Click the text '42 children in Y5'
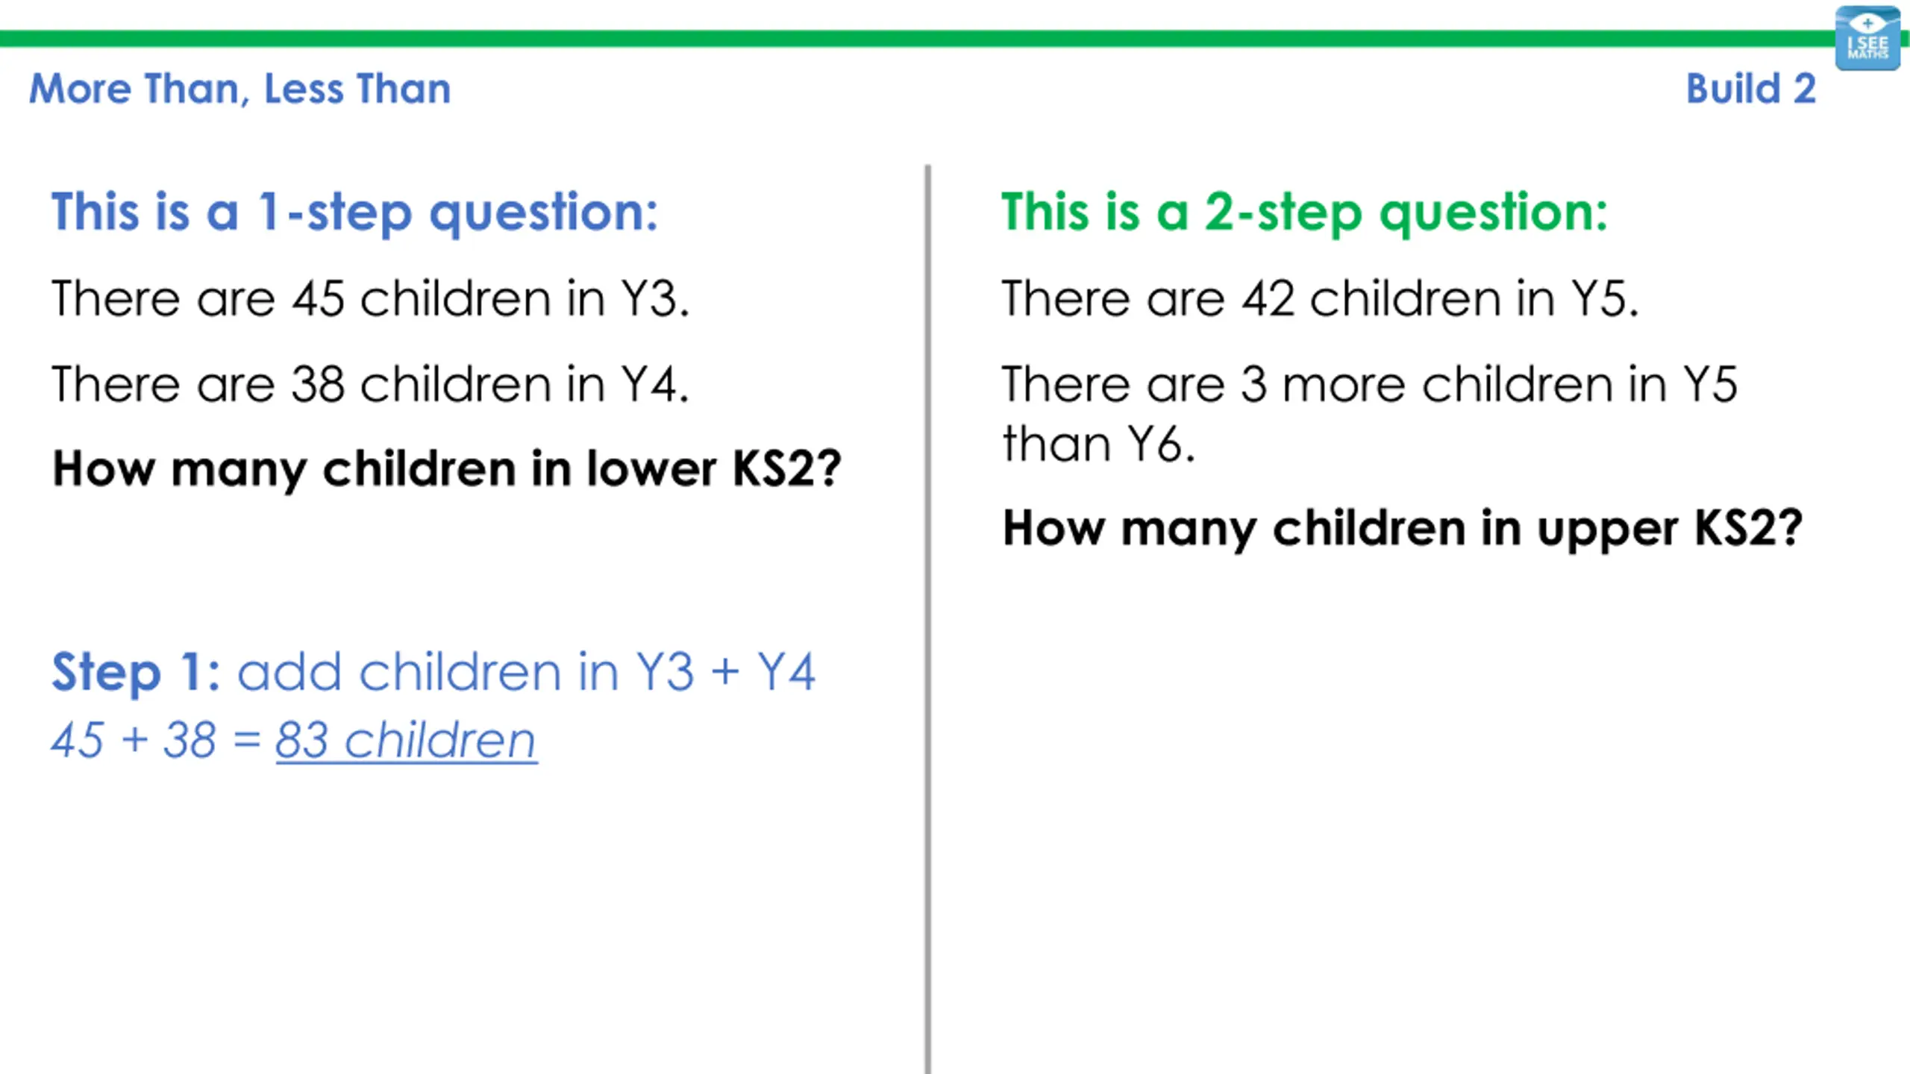The image size is (1910, 1074). click(x=1440, y=298)
